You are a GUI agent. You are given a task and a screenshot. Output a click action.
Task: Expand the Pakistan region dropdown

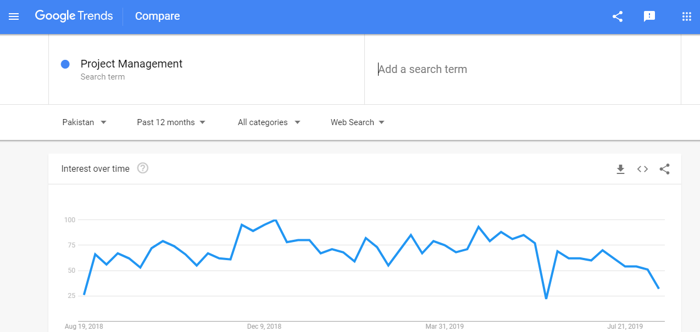(85, 122)
